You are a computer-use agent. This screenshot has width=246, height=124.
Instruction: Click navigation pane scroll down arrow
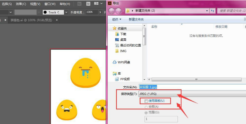click(x=144, y=80)
